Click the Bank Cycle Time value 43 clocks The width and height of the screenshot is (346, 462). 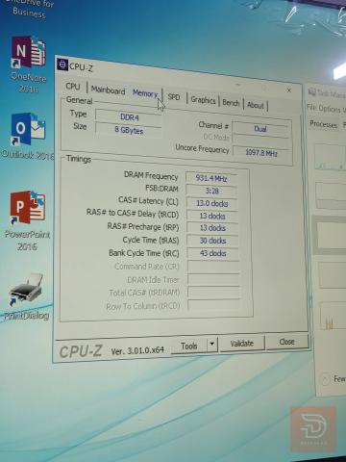coord(213,253)
